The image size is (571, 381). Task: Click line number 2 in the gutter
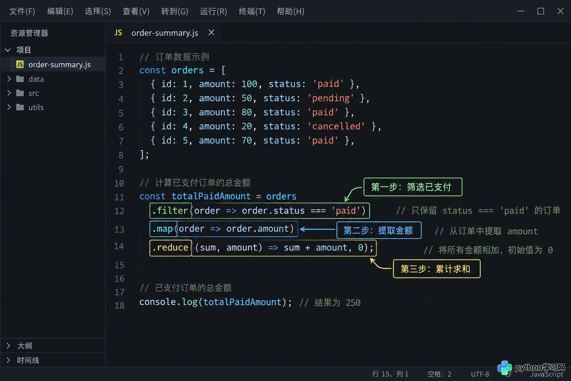[x=121, y=71]
